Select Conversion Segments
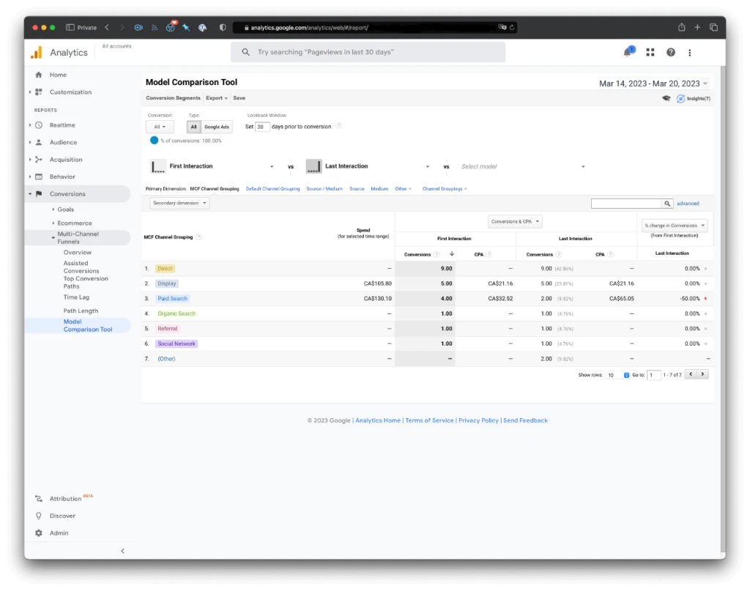Viewport: 750px width, 591px height. (173, 97)
